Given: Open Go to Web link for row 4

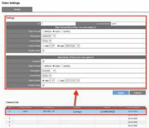Looking at the screenshot, I should [x=133, y=122].
